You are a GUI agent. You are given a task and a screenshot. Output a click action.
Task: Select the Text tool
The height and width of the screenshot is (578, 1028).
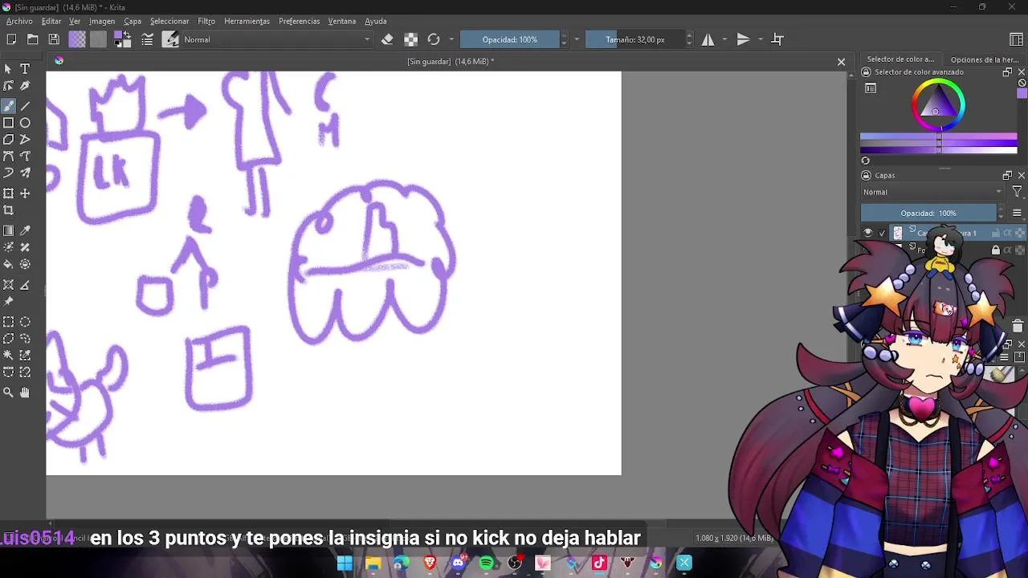pos(25,69)
